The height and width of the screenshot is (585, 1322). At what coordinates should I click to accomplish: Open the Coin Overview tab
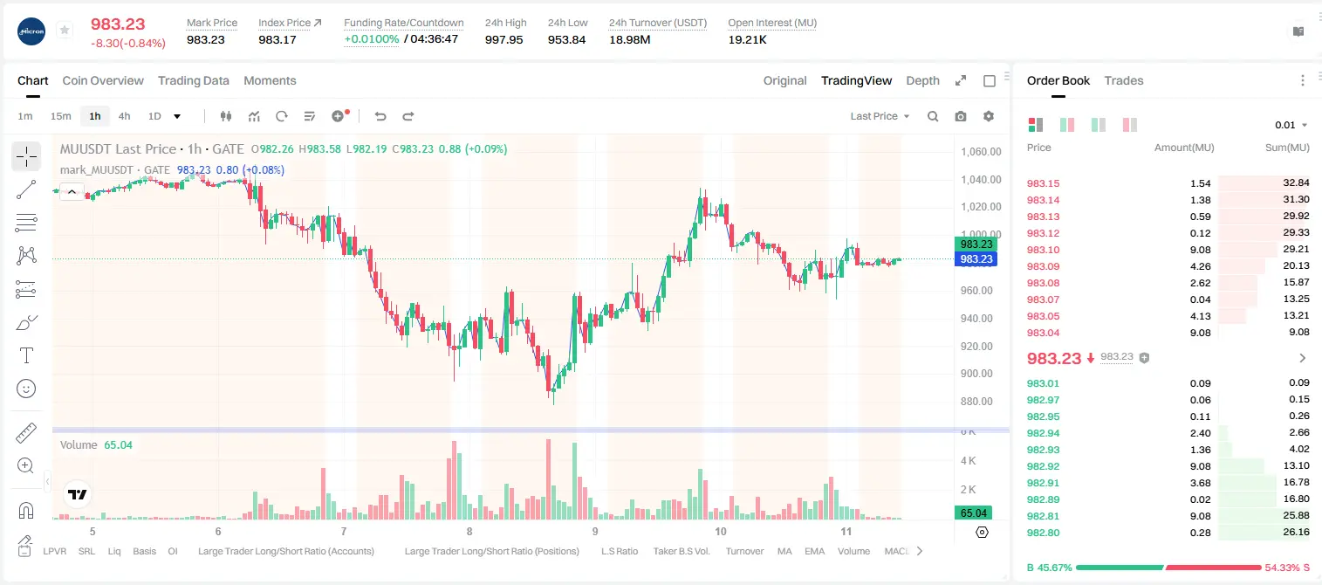103,80
